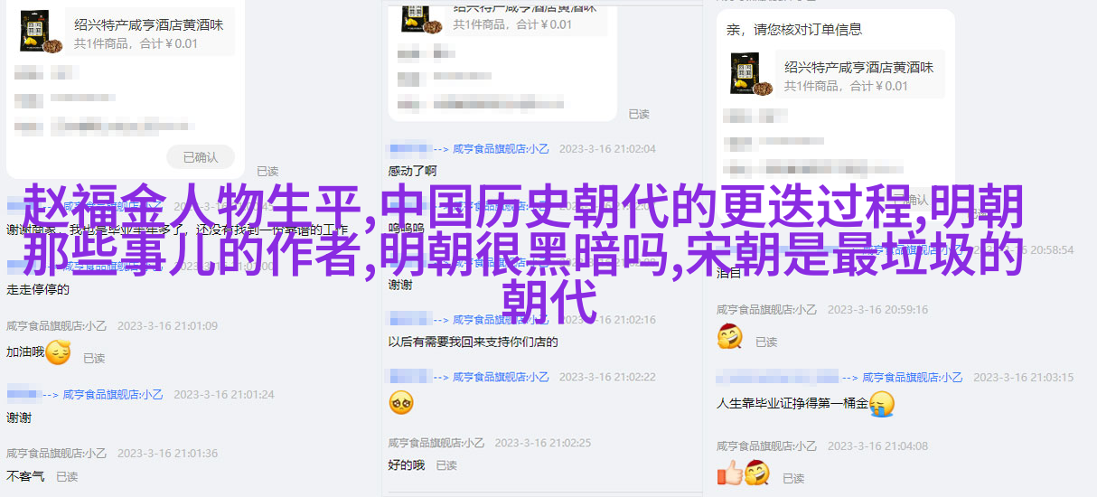Select the 感动了啊 message
The width and height of the screenshot is (1097, 497).
point(413,171)
